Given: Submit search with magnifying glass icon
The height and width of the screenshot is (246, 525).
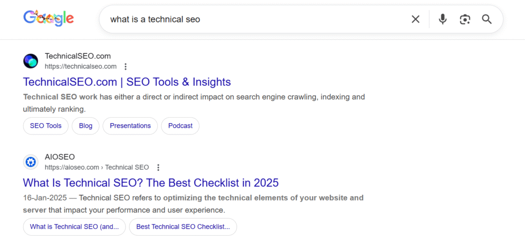Looking at the screenshot, I should [487, 19].
